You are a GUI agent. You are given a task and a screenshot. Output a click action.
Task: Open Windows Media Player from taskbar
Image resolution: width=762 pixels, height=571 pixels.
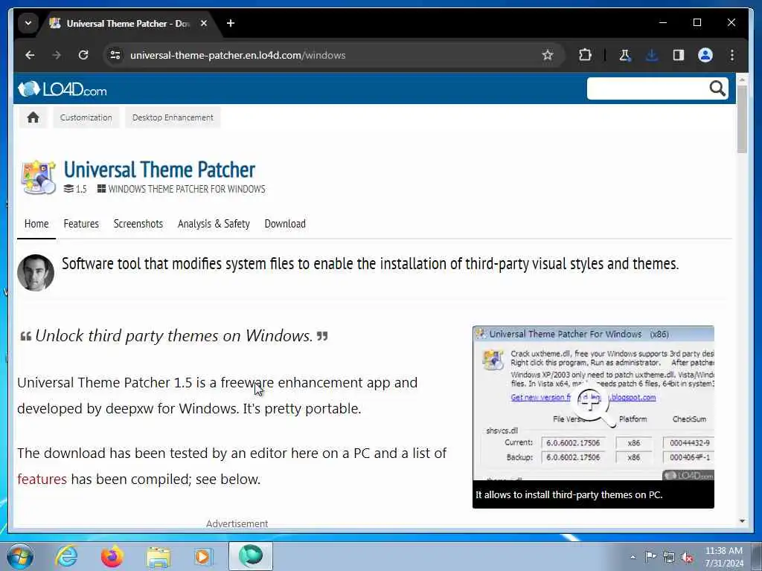[x=203, y=556]
